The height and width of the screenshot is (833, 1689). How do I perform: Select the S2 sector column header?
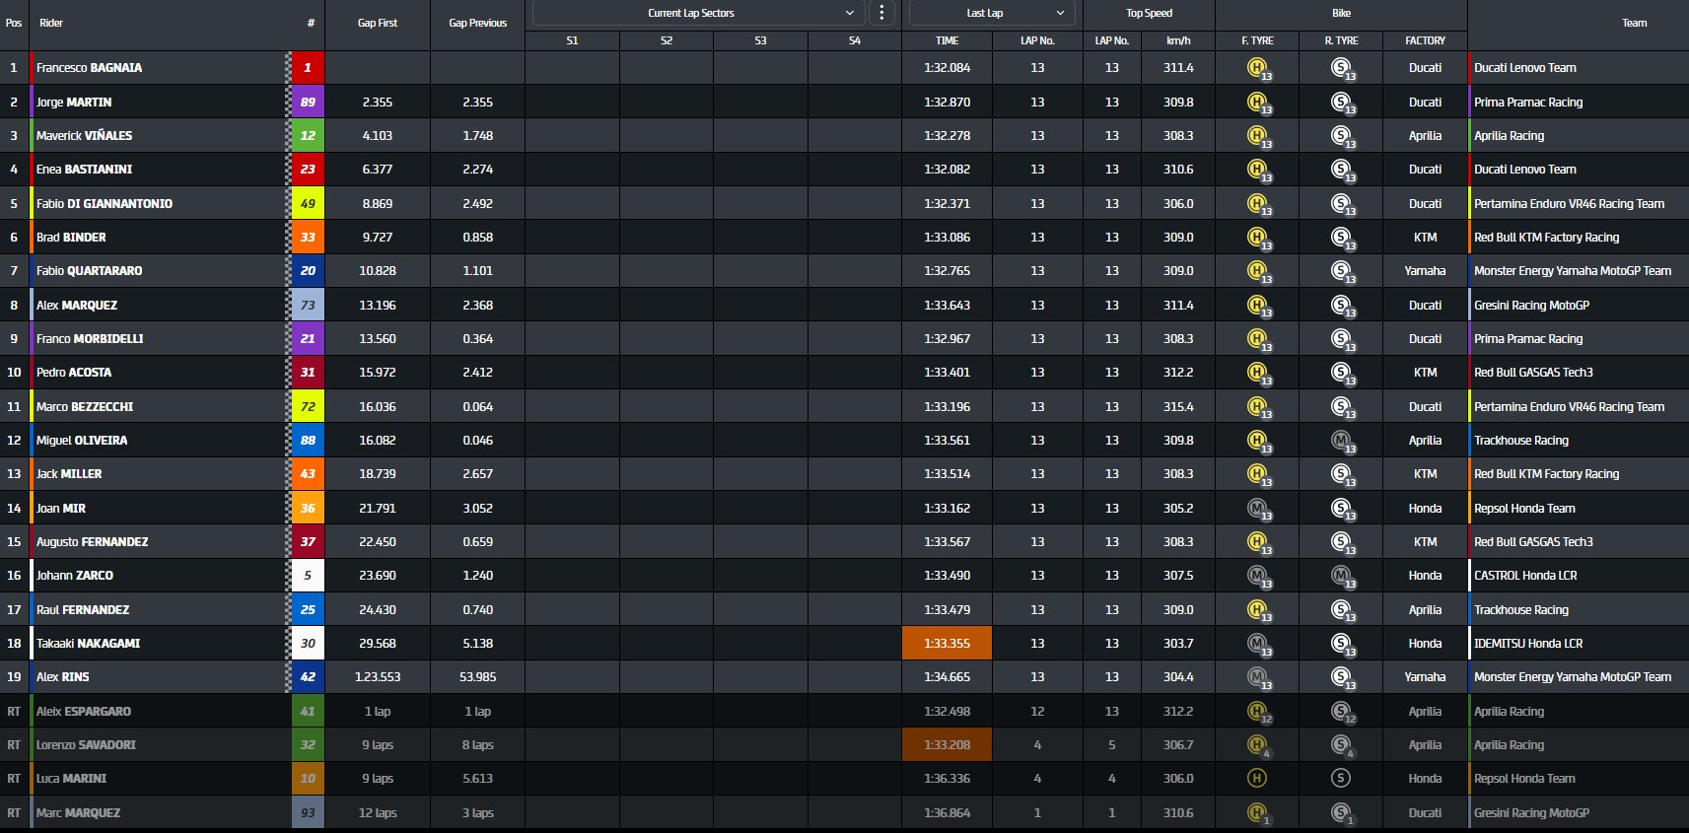coord(667,40)
